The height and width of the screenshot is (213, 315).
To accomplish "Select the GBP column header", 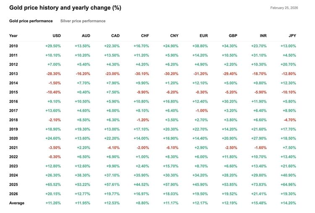I will click(233, 36).
